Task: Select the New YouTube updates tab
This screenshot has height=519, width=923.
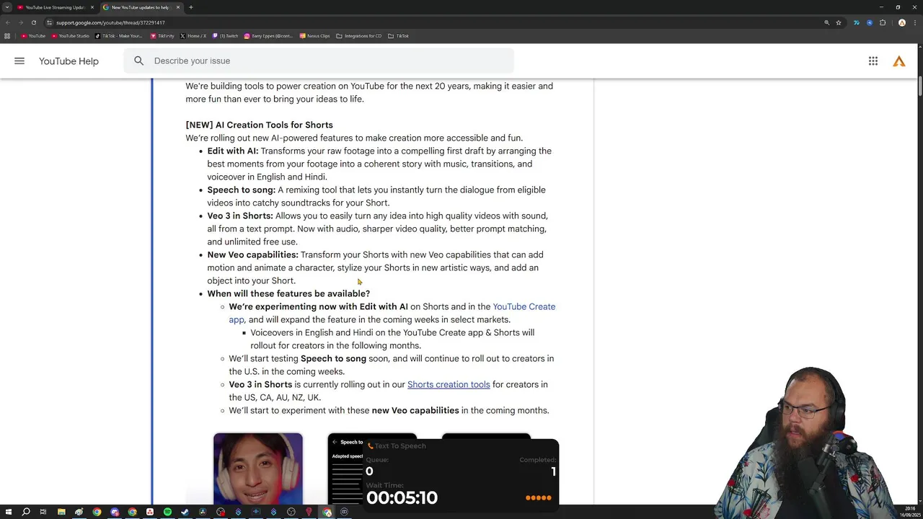Action: click(x=141, y=7)
